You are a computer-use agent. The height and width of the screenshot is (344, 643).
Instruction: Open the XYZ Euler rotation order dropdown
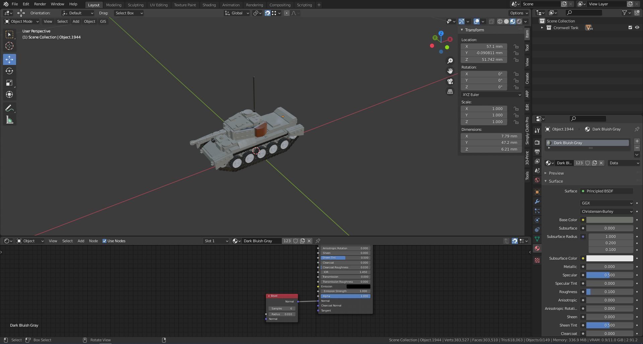(x=491, y=95)
